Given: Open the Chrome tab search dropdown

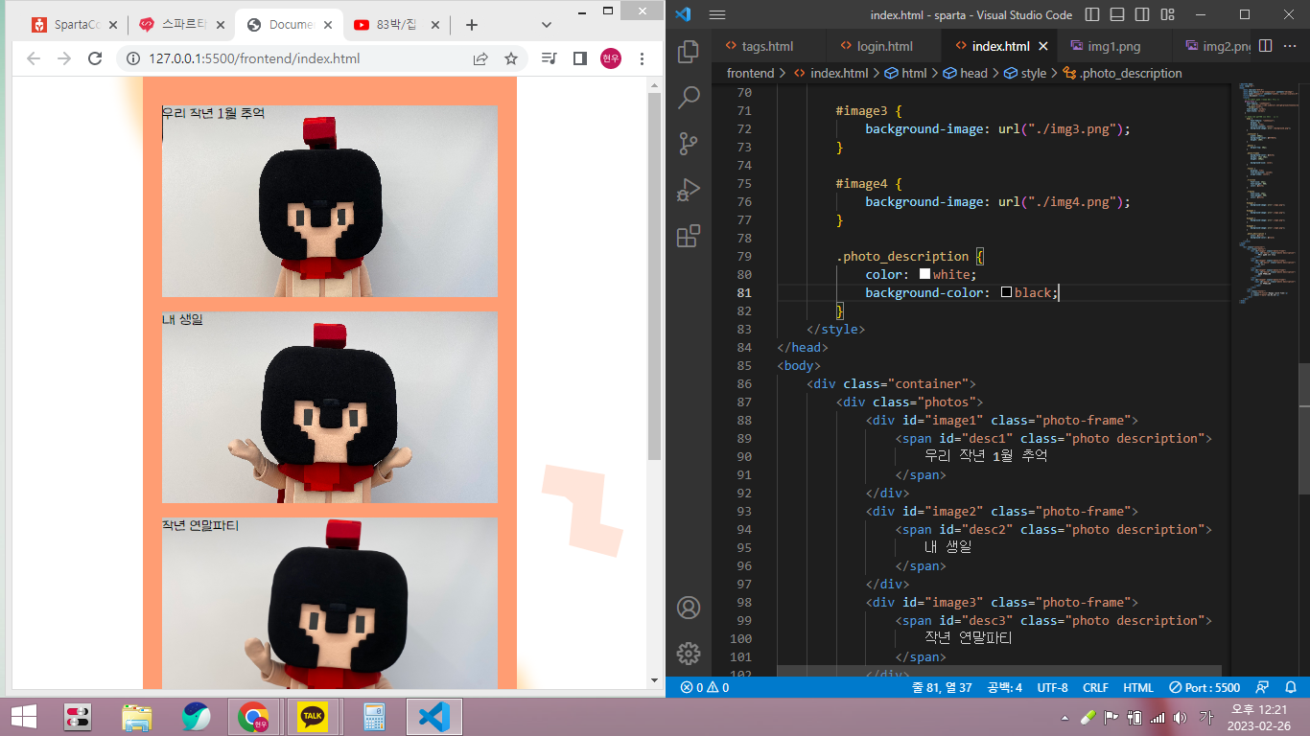Looking at the screenshot, I should tap(547, 25).
